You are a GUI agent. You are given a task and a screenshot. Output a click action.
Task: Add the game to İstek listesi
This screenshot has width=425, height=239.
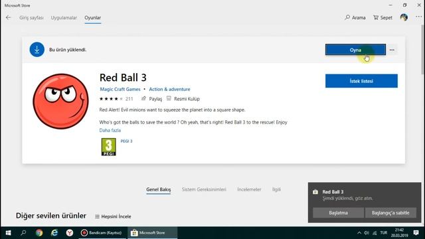[x=361, y=81]
